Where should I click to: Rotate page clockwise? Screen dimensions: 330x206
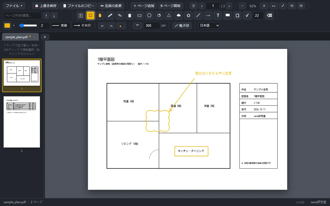301,6
